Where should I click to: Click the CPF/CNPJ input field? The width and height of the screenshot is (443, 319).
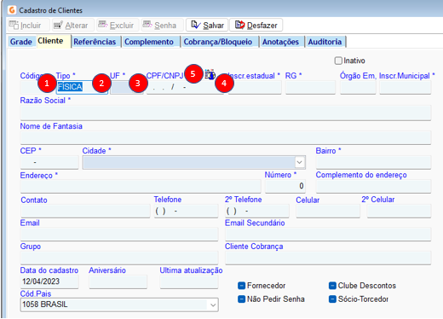[185, 87]
